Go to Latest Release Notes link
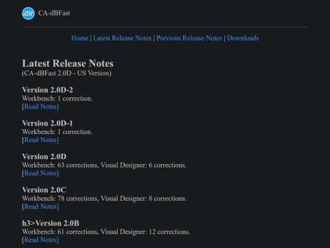Screen dimensions: 330x248 point(122,38)
